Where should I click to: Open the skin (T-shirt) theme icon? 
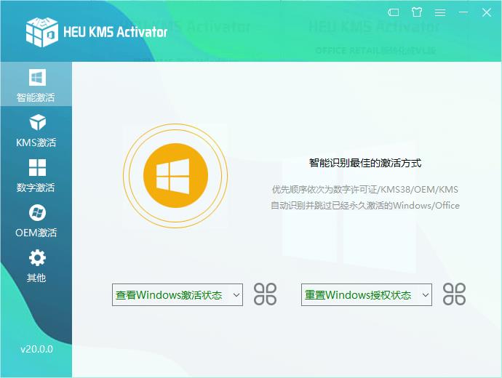(x=417, y=12)
